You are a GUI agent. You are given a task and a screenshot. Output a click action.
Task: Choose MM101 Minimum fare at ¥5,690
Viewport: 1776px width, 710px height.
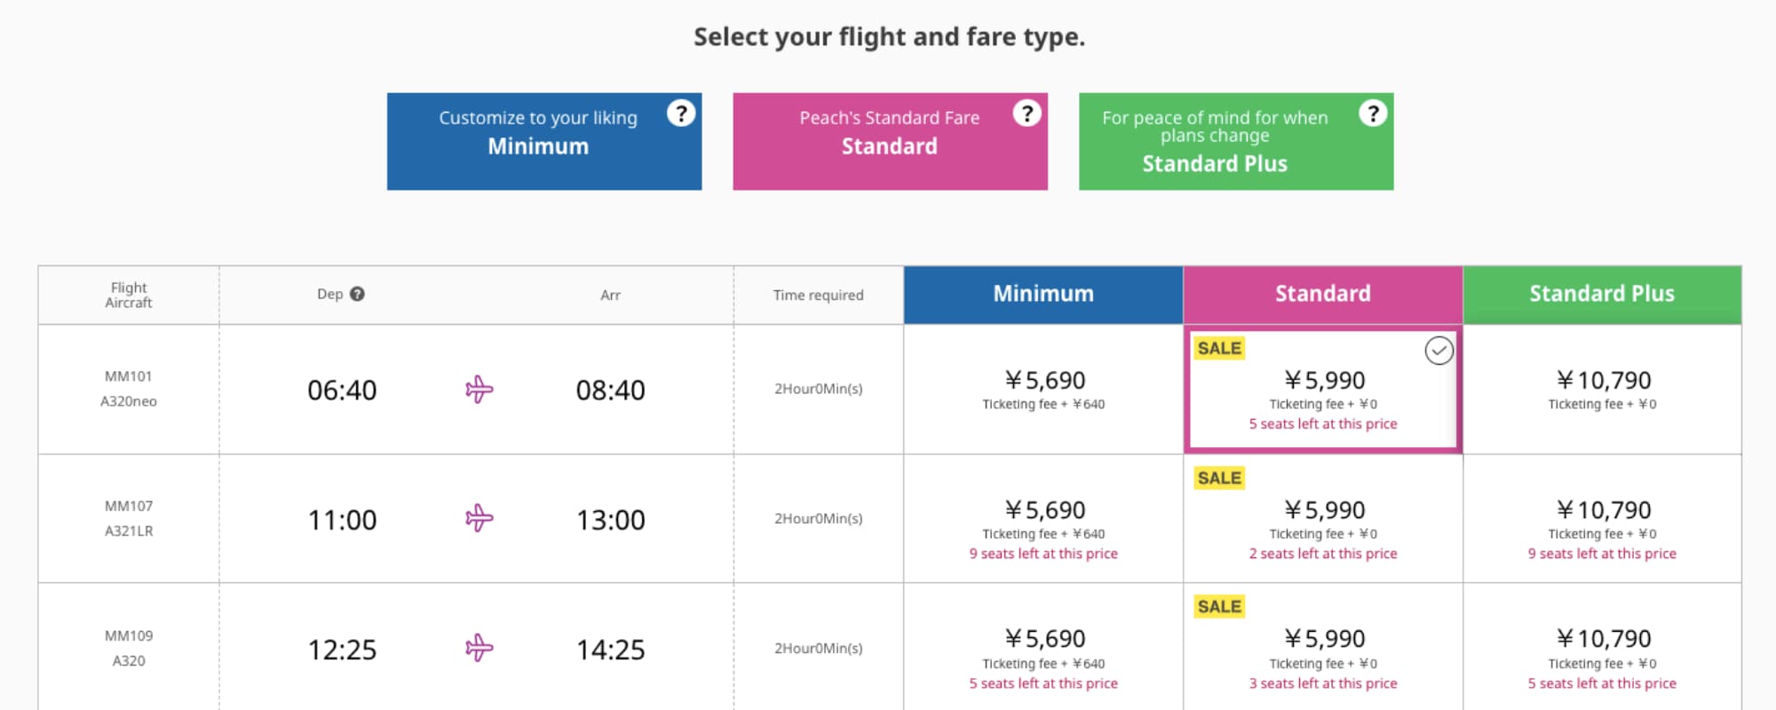click(1043, 390)
